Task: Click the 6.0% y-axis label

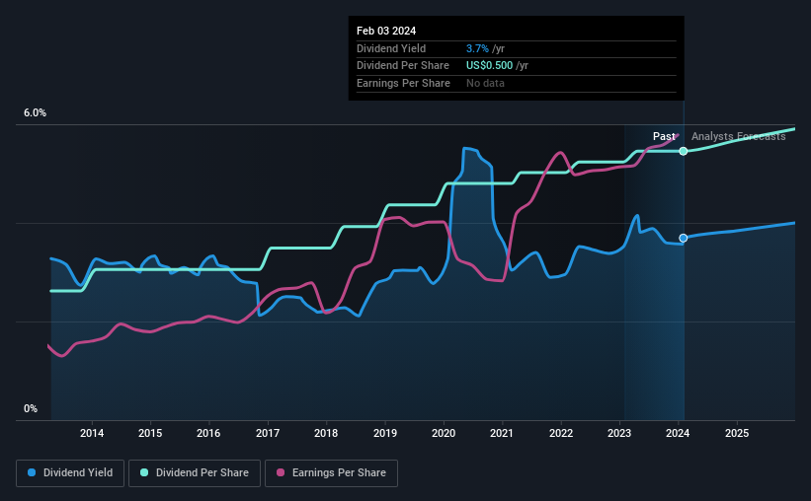Action: 35,113
